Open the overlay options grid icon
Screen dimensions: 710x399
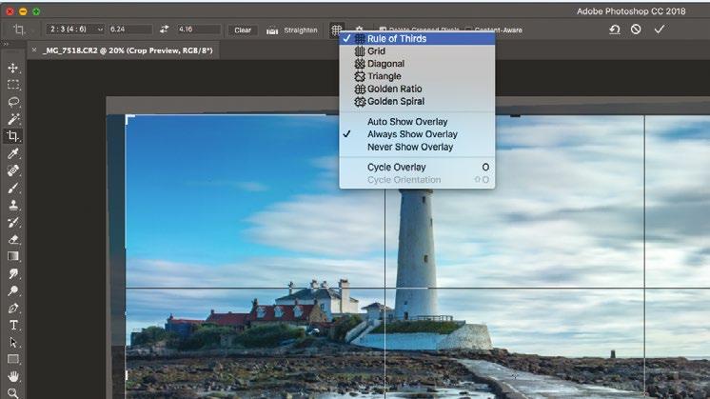coord(336,30)
